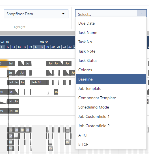The width and height of the screenshot is (149, 154).
Task: Click day 18 in Wk 30 header
Action: [42, 47]
